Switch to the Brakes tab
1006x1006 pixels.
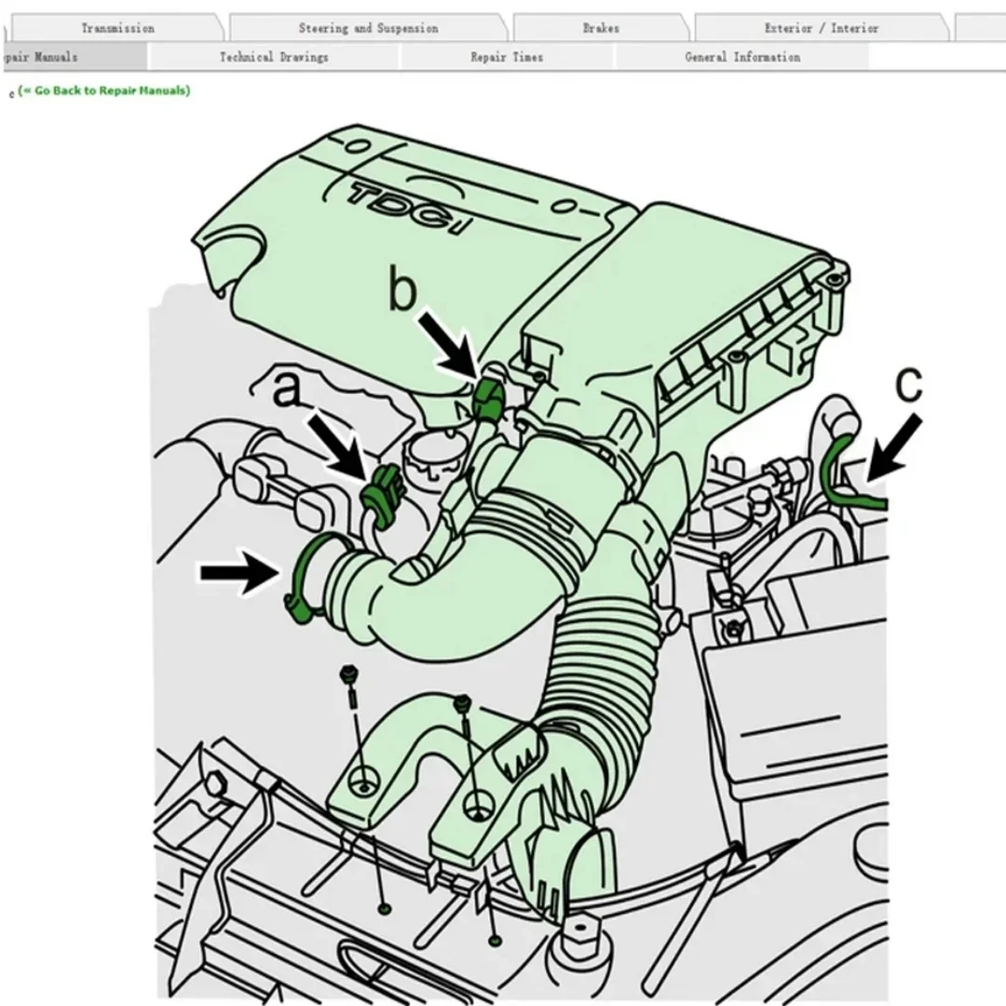coord(601,28)
